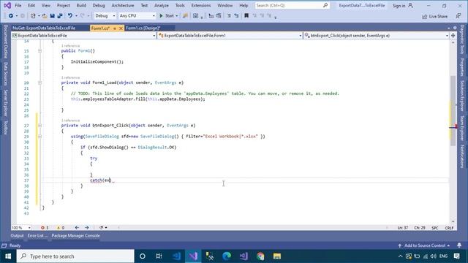The width and height of the screenshot is (468, 263).
Task: Open Microsoft Edge from the taskbar
Action: pyautogui.click(x=227, y=256)
